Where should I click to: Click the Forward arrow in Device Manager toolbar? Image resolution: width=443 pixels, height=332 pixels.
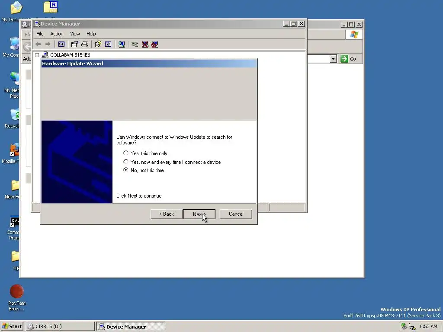[48, 45]
